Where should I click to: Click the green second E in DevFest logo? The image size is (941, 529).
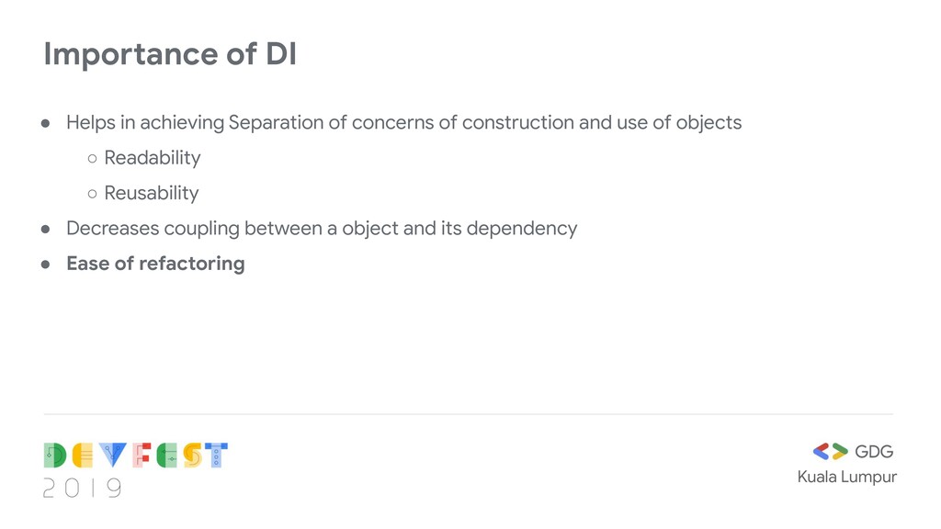tap(167, 456)
